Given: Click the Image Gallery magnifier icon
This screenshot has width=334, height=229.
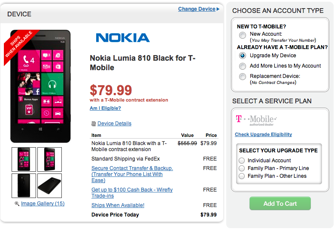Looking at the screenshot, I should pos(17,204).
